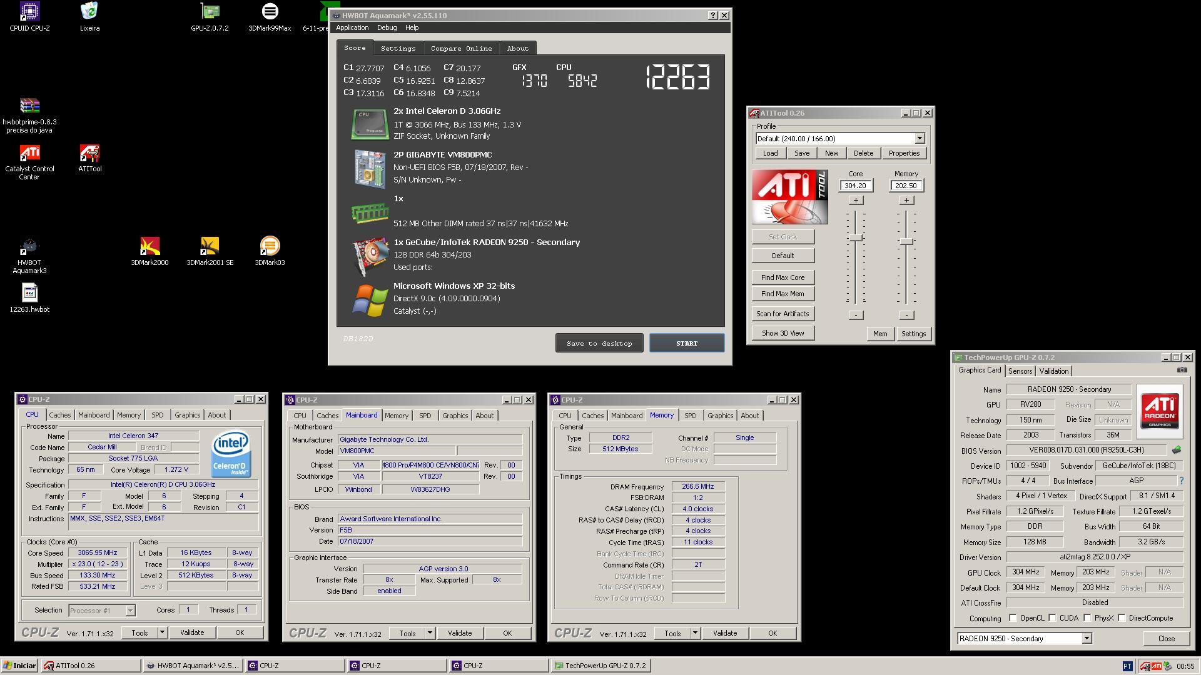This screenshot has height=675, width=1201.
Task: Enable the DirectCompute checkbox in GPU-Z
Action: [1122, 618]
